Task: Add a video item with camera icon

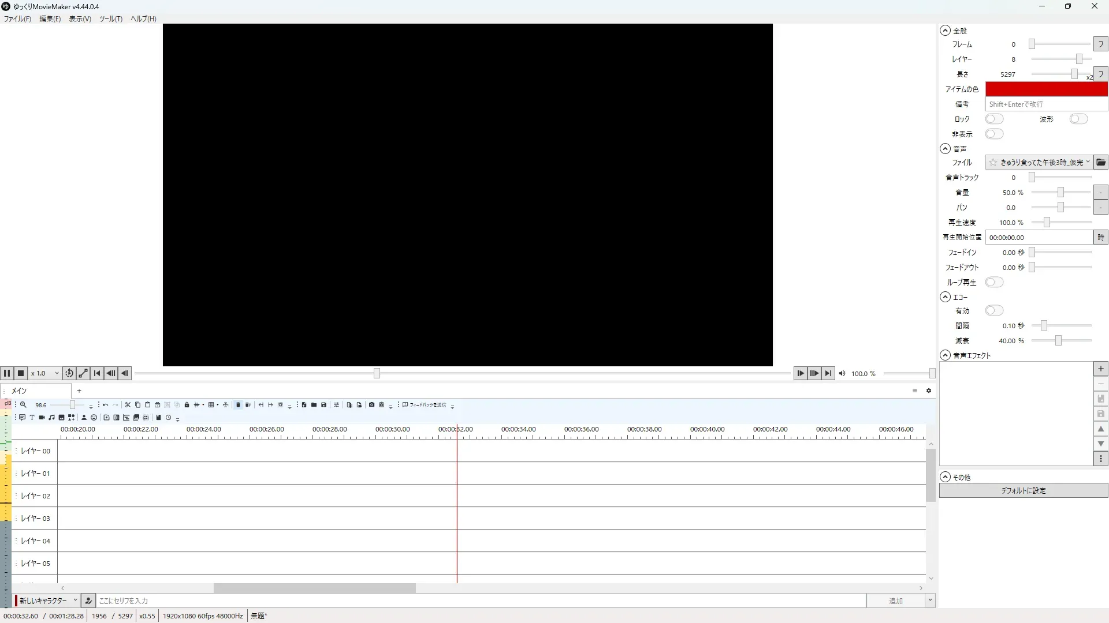Action: [42, 418]
